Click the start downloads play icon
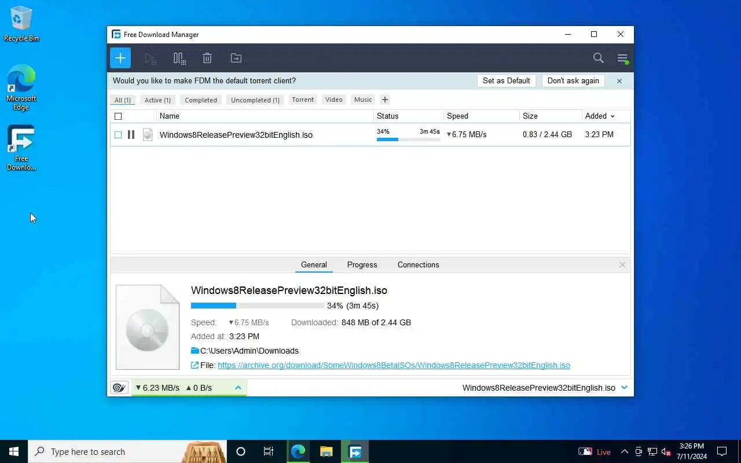The height and width of the screenshot is (463, 741). tap(151, 58)
